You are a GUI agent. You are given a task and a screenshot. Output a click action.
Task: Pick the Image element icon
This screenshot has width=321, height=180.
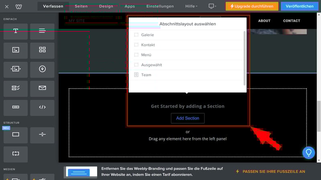[16, 50]
